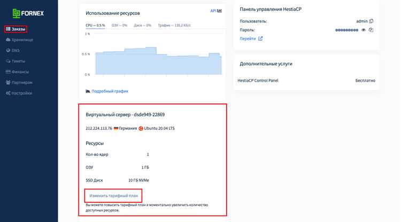This screenshot has width=401, height=222.
Task: Click Изменить тарифный план button
Action: pos(113,196)
